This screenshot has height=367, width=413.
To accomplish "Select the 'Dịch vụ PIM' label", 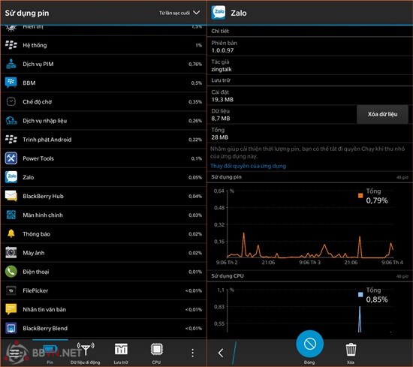I will [38, 64].
